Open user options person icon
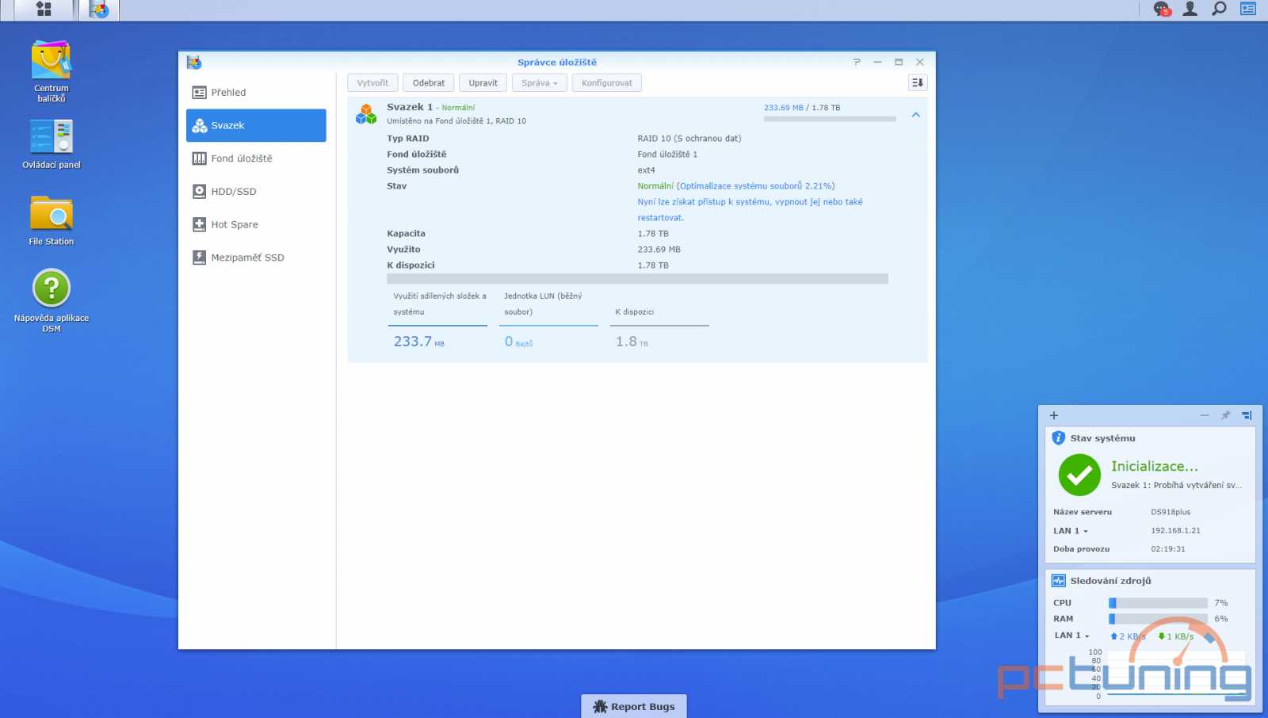Viewport: 1268px width, 718px height. [1190, 9]
